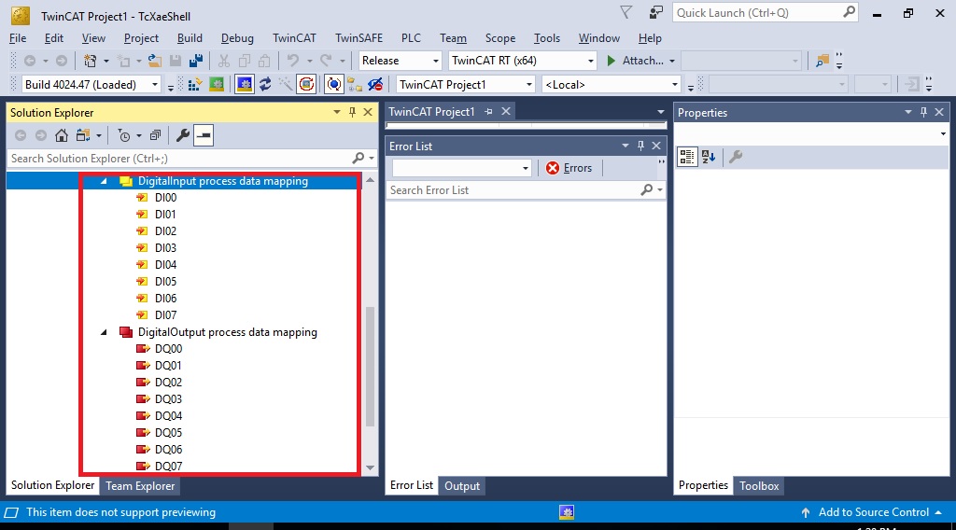Click the Restart TwinCAT Config Mode blue icon
The height and width of the screenshot is (530, 956).
coord(244,84)
